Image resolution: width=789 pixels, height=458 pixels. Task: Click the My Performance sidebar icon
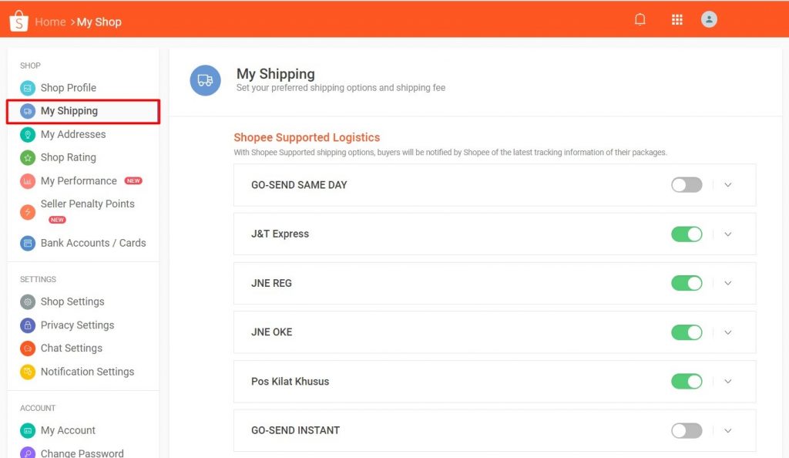29,180
